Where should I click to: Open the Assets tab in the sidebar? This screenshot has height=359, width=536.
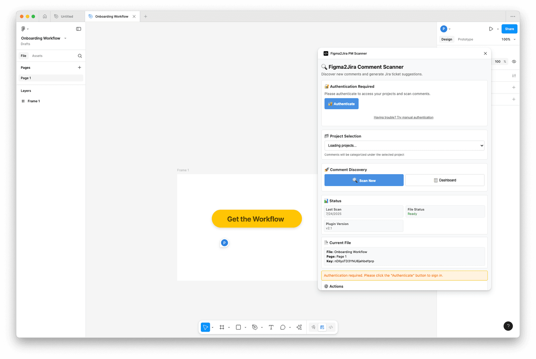click(x=37, y=56)
